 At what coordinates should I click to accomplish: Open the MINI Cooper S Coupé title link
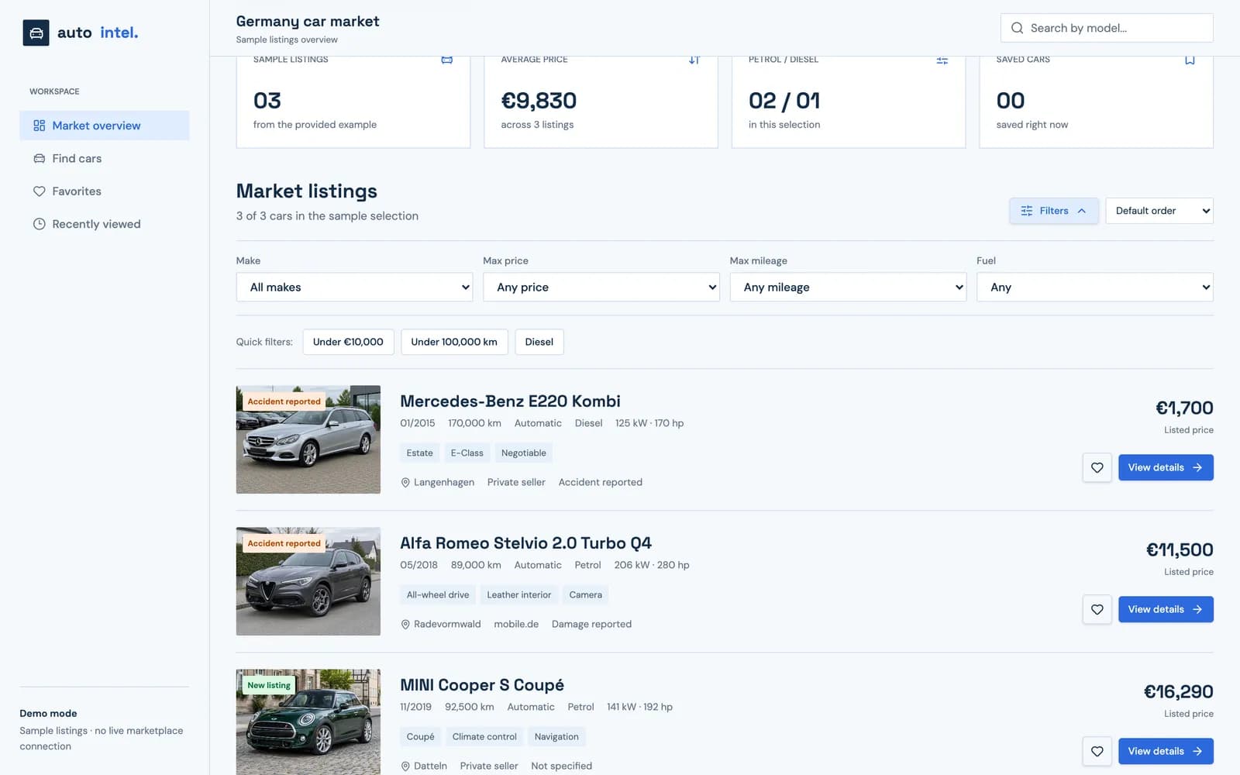482,685
